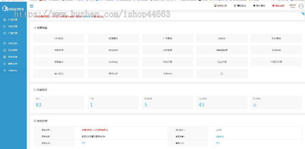The height and width of the screenshot is (149, 305).
Task: Toggle the hamburger sidebar collapse icon
Action: coord(32,6)
